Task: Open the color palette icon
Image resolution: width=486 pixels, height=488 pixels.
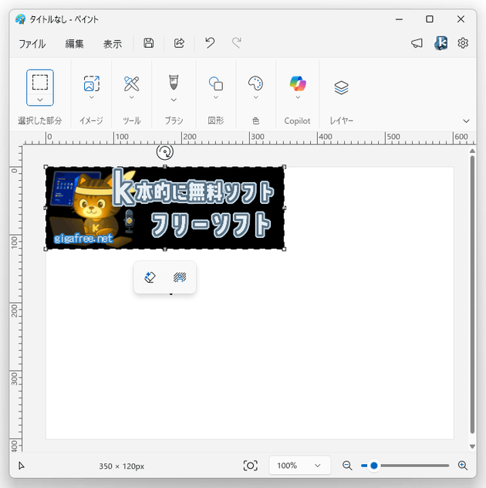Action: (255, 83)
